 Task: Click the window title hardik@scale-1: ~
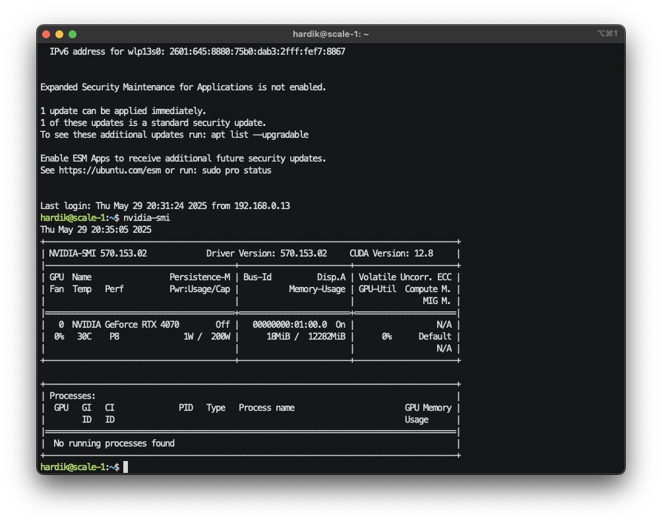pyautogui.click(x=330, y=34)
